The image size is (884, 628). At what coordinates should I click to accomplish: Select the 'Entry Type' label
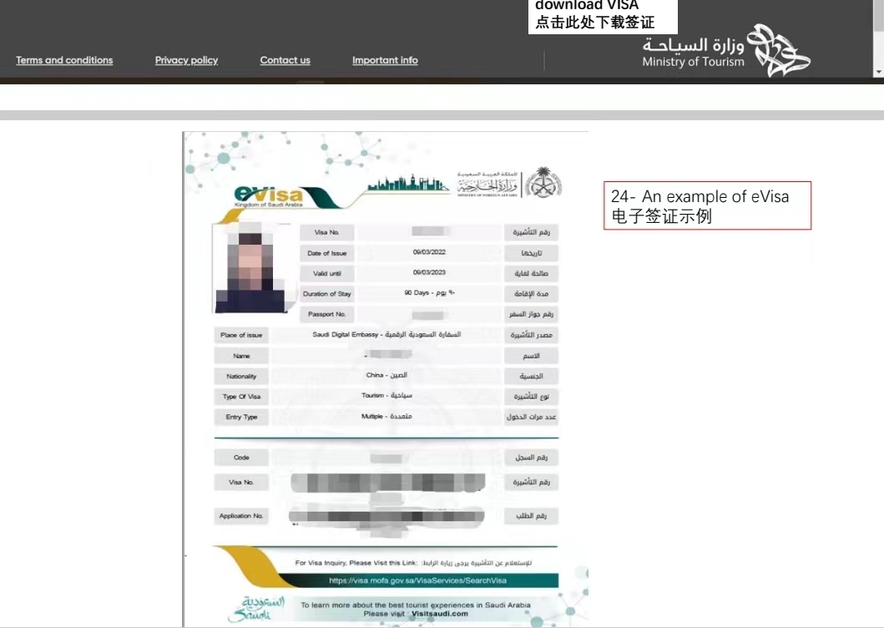click(241, 417)
